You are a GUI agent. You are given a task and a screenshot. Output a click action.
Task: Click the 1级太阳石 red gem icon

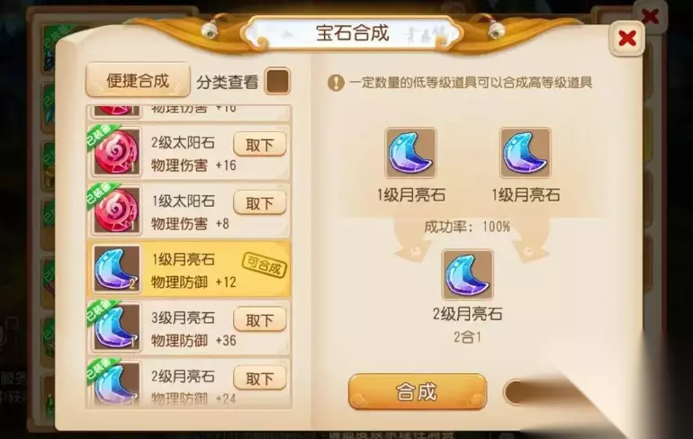(x=117, y=211)
